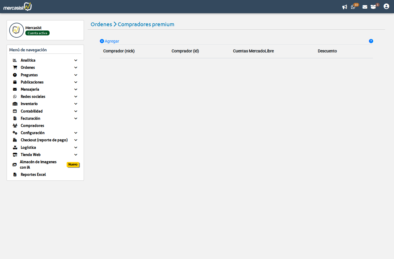Click the Nuevo badge next to Almacén
Screen dimensions: 394x259
[73, 165]
